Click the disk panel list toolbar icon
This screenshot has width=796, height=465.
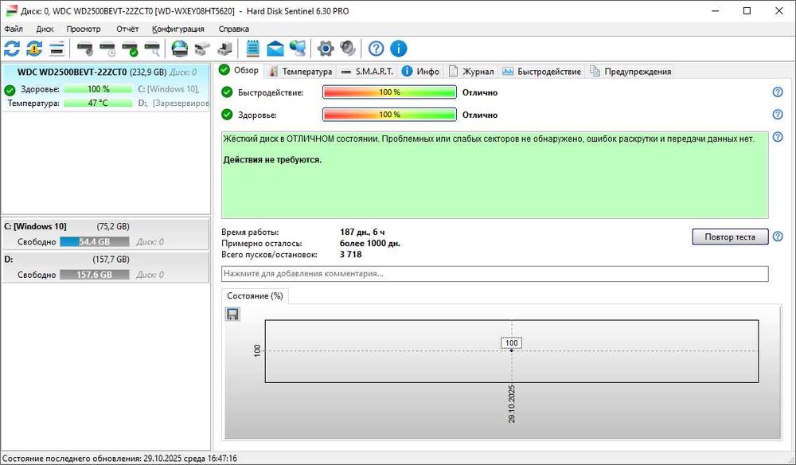(x=57, y=49)
